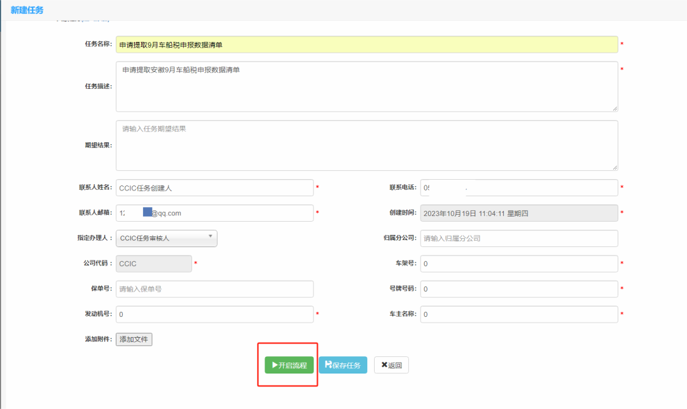Screen dimensions: 687x409
Task: Click the 车架号 input field
Action: [x=518, y=264]
